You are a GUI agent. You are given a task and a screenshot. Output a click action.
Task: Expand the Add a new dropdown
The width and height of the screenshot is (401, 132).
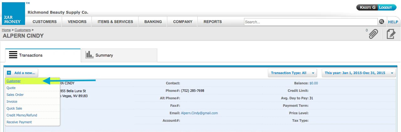pyautogui.click(x=22, y=73)
